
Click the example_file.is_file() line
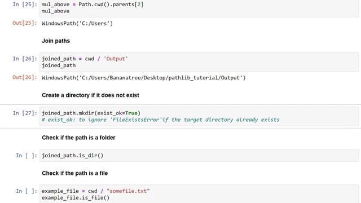[x=76, y=198]
